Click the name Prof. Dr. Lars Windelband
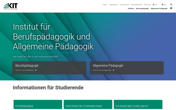This screenshot has width=176, height=110. coord(25,70)
